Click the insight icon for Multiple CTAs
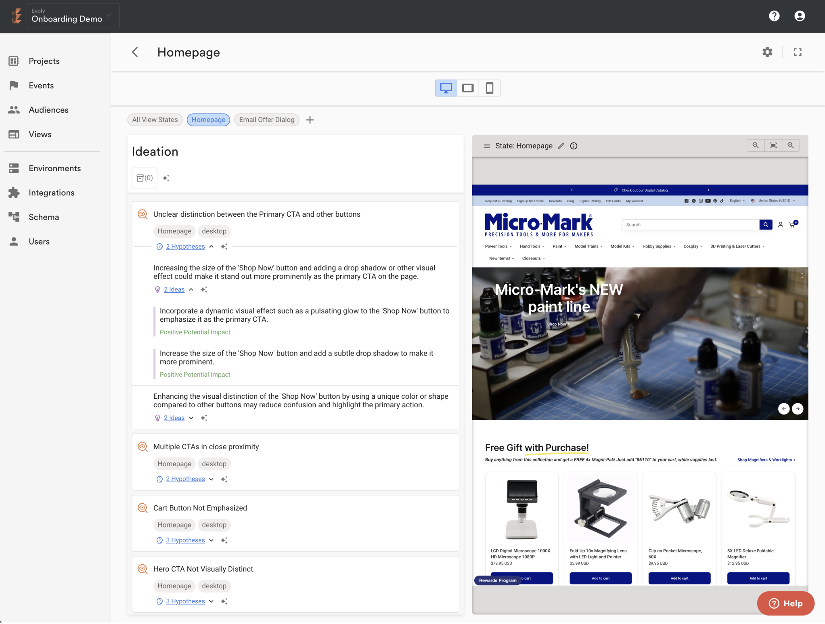 [x=142, y=447]
